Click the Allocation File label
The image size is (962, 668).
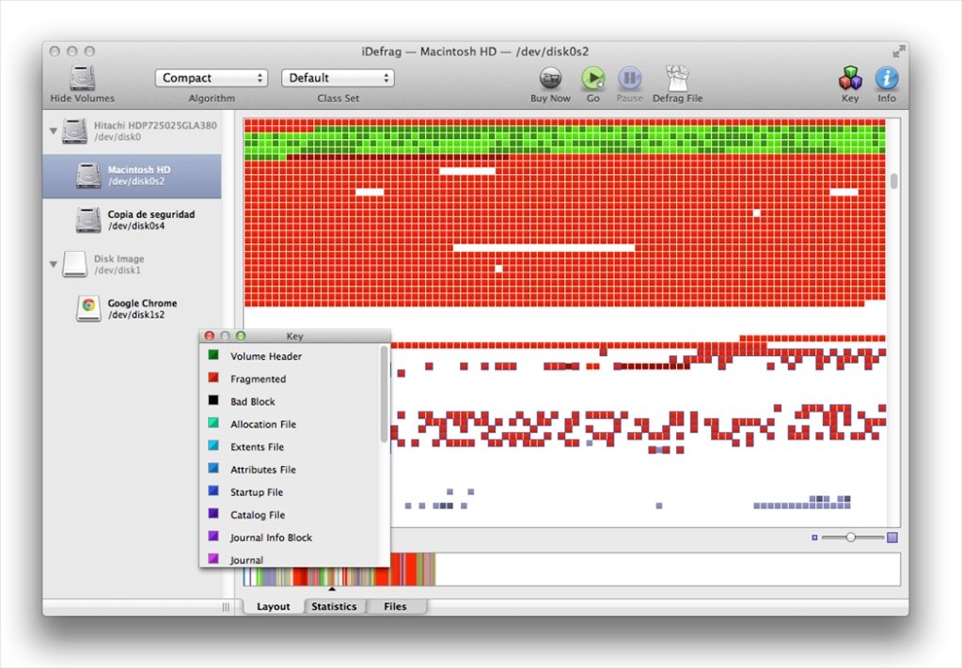coord(263,424)
